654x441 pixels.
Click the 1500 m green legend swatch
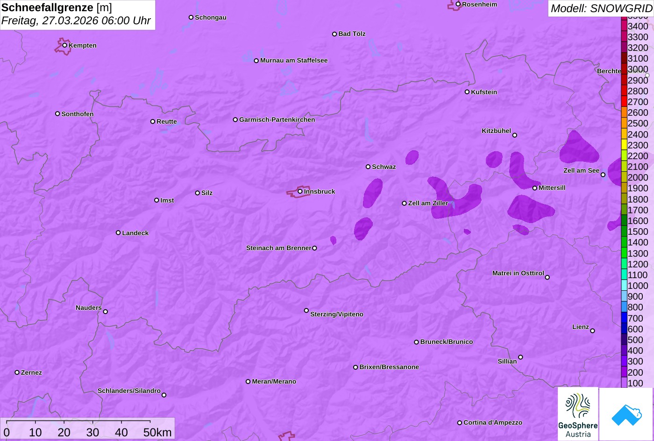pos(624,231)
